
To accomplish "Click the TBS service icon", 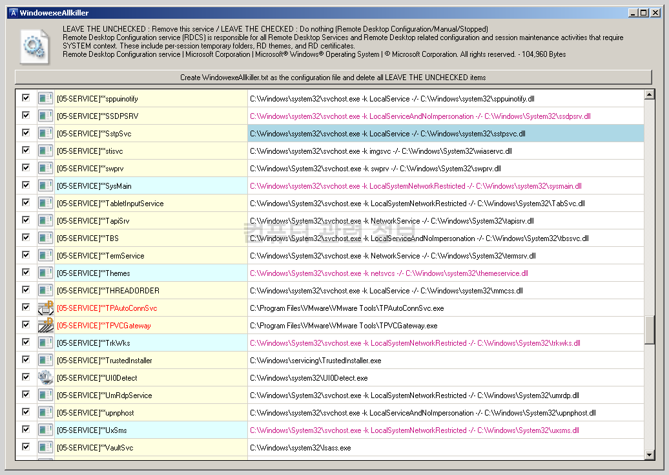I will tap(45, 238).
